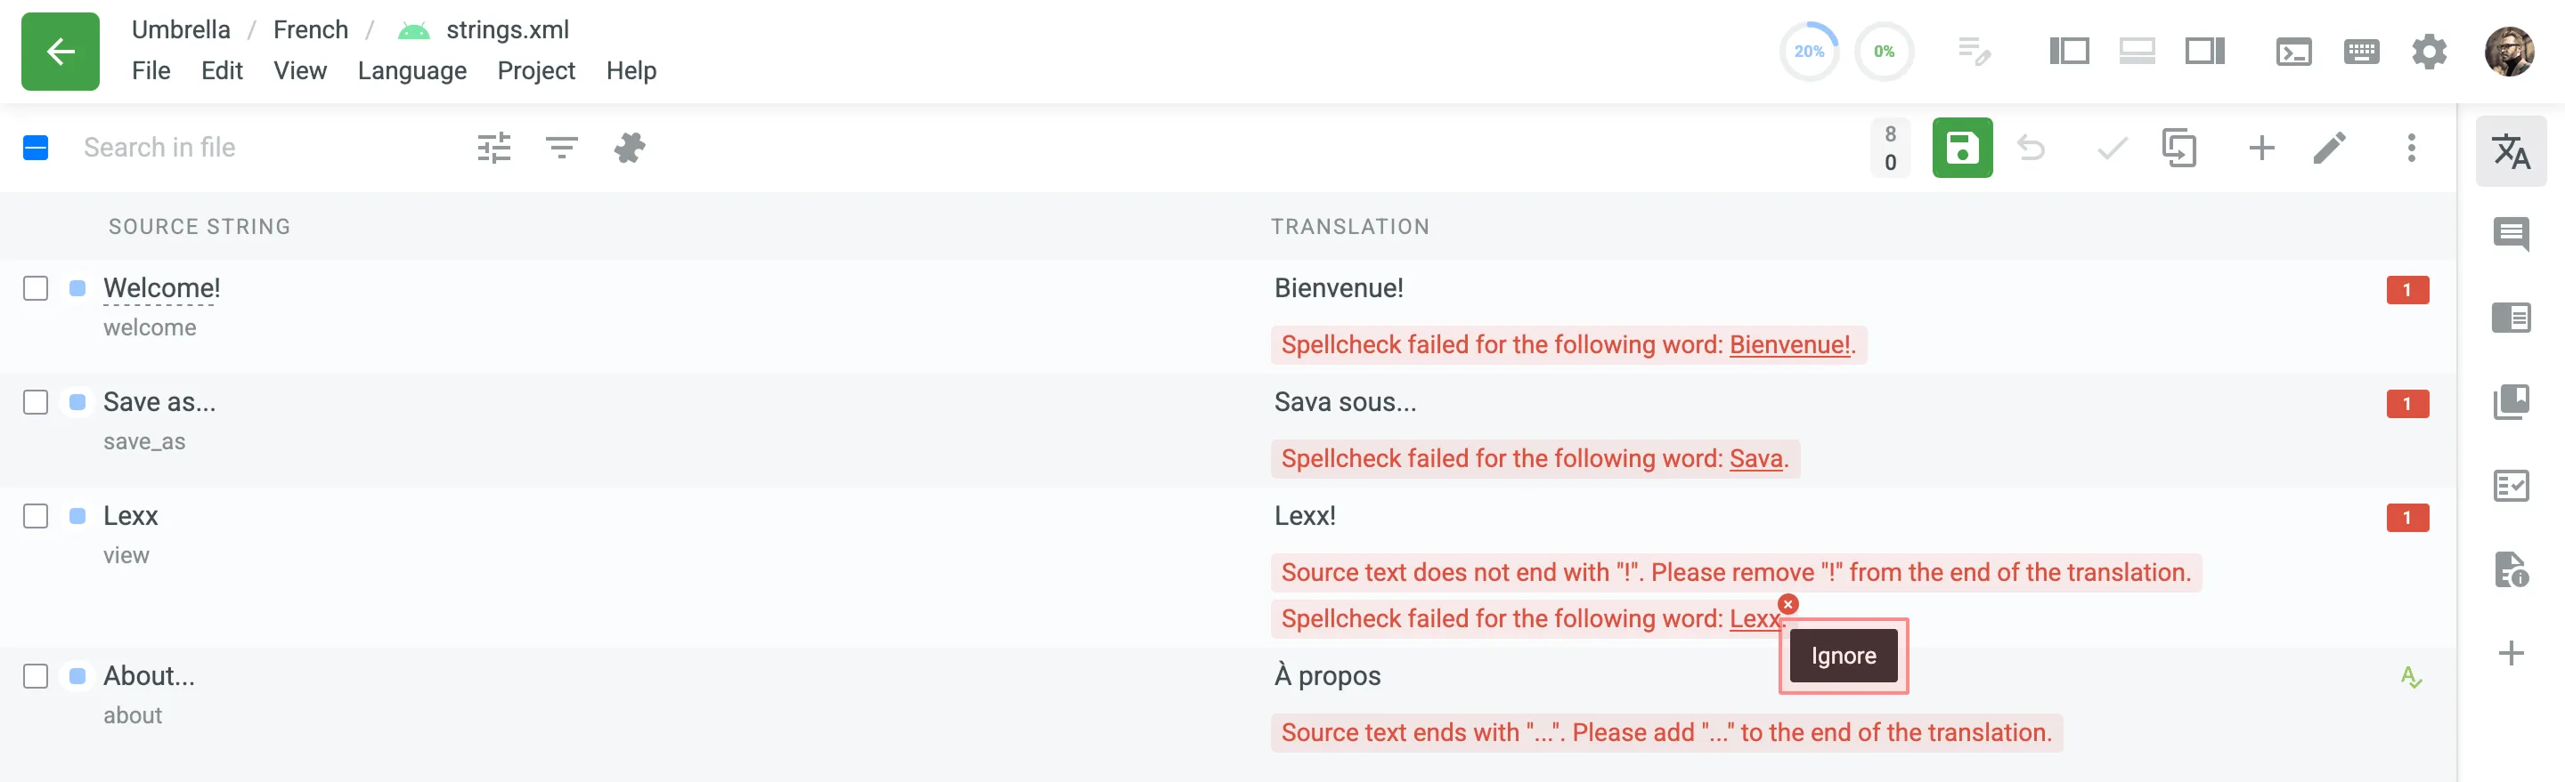Viewport: 2565px width, 782px height.
Task: Click the Copy Source toolbar icon
Action: coord(2180,148)
